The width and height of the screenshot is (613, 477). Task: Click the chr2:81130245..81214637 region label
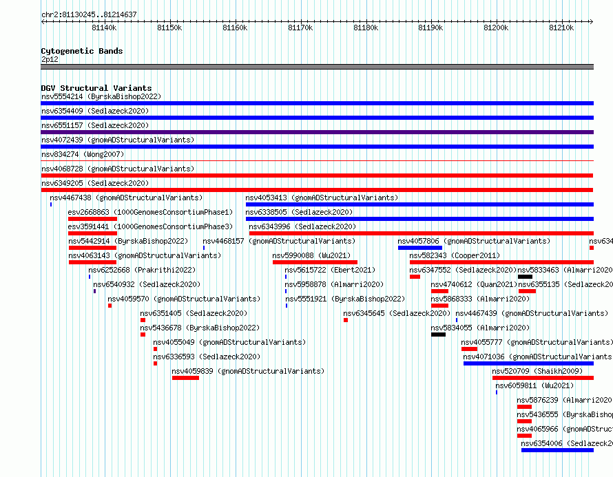pos(89,14)
